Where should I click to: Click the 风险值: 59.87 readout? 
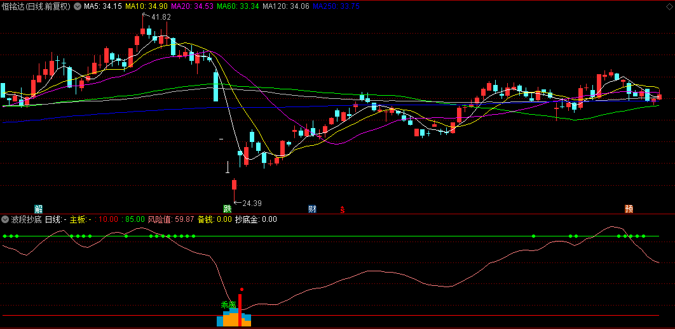171,219
